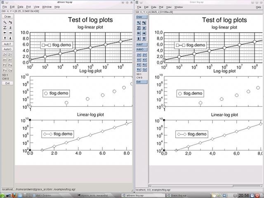
Task: Click the autoscale icon in qtGrace toolbar
Action: point(10,22)
